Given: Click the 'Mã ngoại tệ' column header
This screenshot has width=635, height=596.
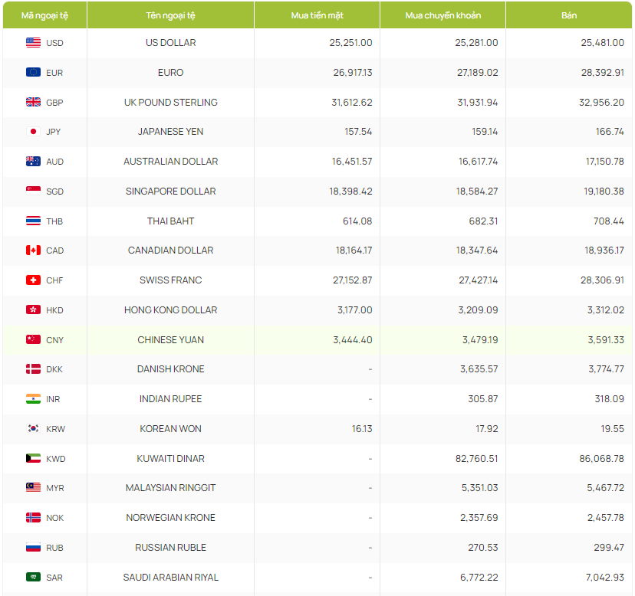Looking at the screenshot, I should [44, 15].
